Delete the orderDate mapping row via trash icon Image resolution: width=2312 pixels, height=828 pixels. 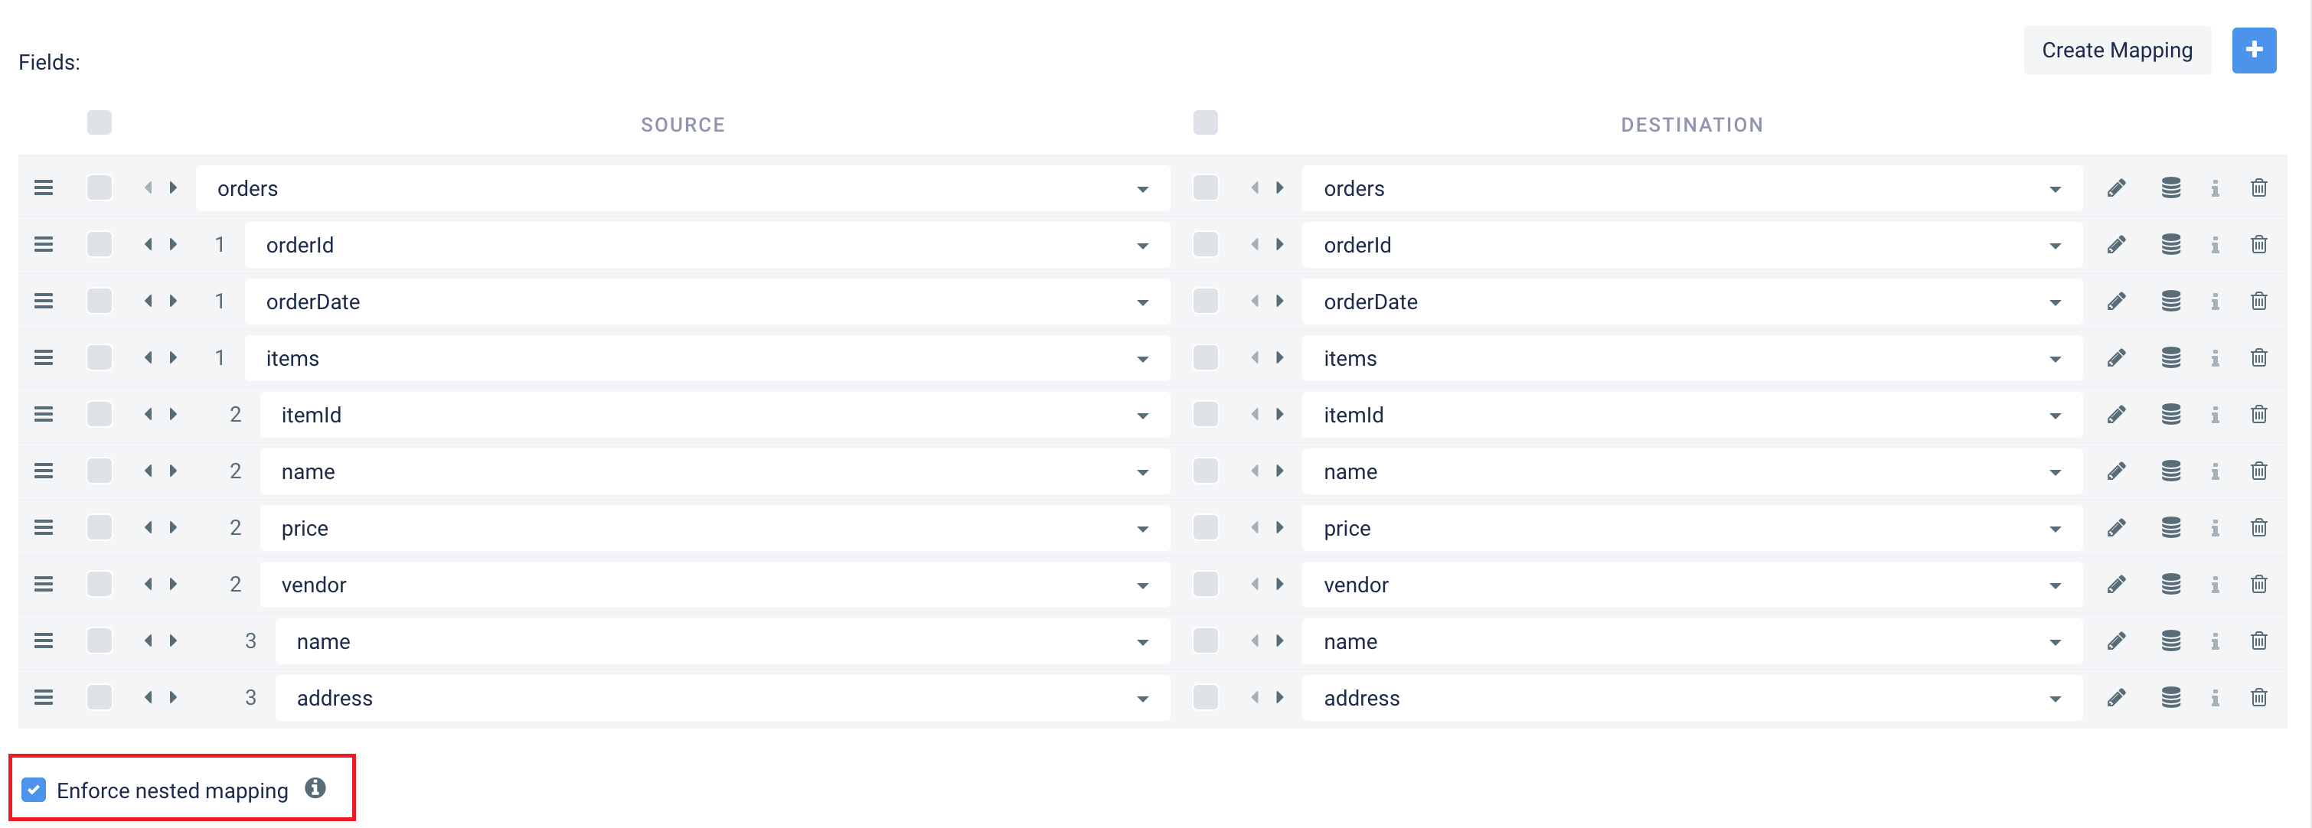tap(2258, 302)
